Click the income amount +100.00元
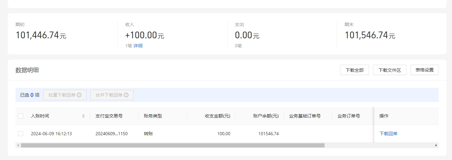The width and height of the screenshot is (452, 160). [x=145, y=35]
